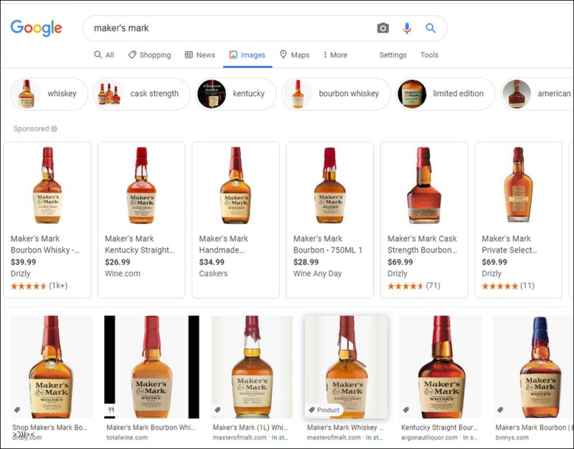574x449 pixels.
Task: Open the $69.99 Cask Strength Bourbon ad
Action: 424,220
